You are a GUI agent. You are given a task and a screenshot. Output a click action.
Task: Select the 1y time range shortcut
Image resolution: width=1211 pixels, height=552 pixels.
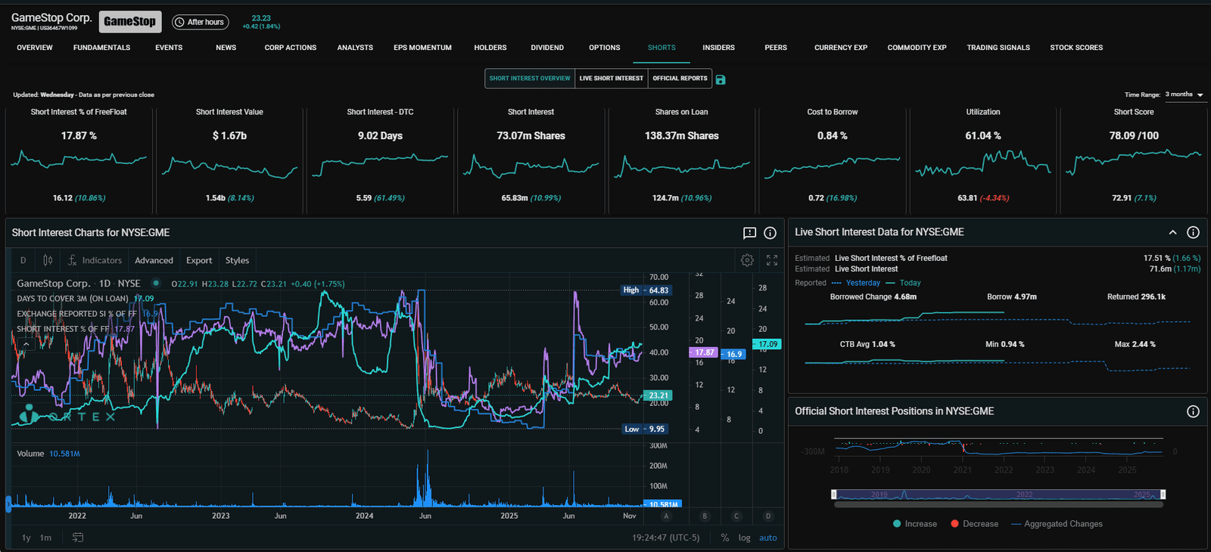(26, 538)
